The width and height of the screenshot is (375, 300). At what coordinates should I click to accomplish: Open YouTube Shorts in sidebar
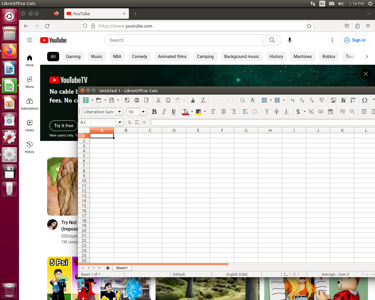pos(30,82)
